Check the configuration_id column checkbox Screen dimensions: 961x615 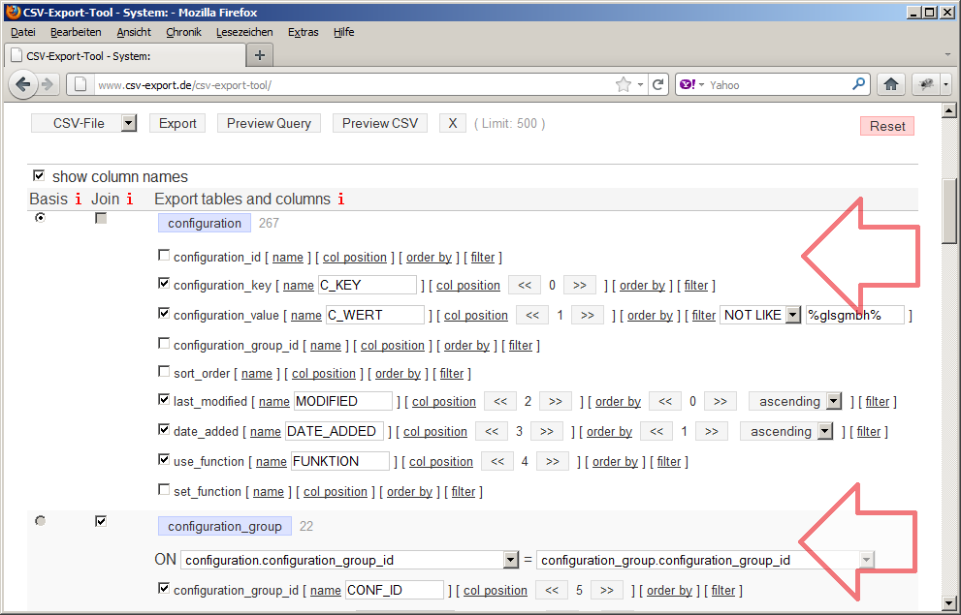[164, 255]
